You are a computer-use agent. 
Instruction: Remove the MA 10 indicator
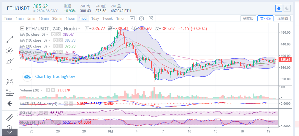point(60,40)
